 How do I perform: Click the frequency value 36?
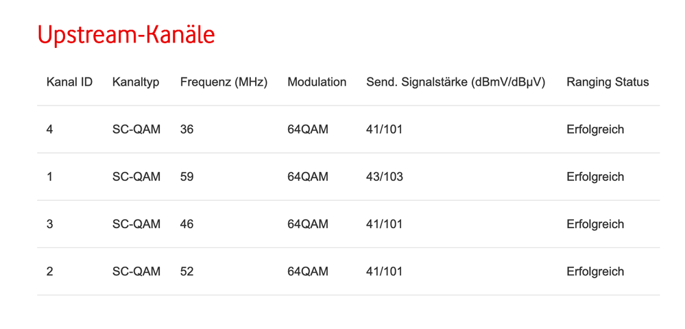pos(187,130)
